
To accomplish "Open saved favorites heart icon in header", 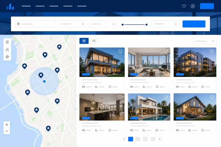I will pyautogui.click(x=184, y=6).
